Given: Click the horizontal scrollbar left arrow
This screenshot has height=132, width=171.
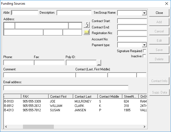Looking at the screenshot, I should [6, 127].
